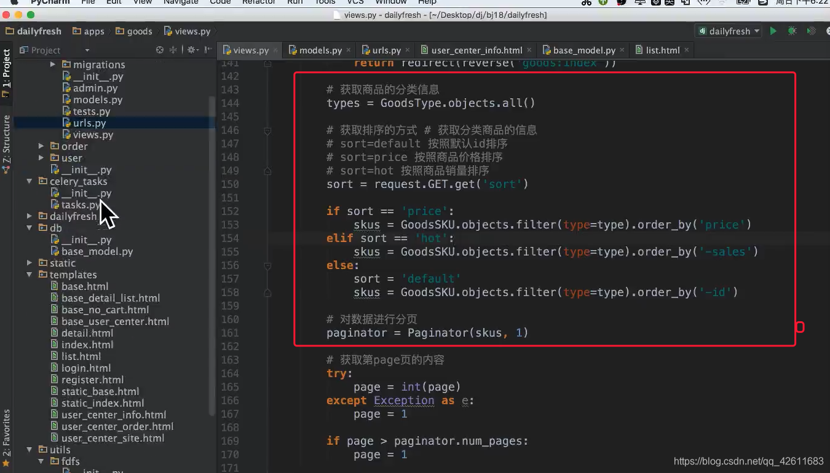Select register.html in the tree
Image resolution: width=830 pixels, height=473 pixels.
[87, 380]
